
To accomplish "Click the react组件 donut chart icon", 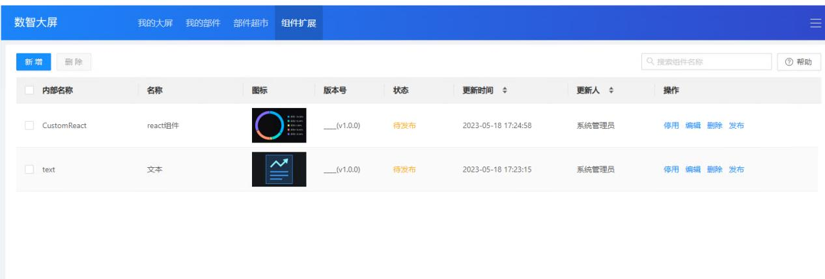I will (279, 126).
